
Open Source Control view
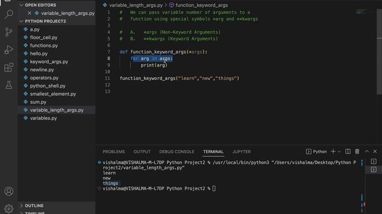[x=9, y=32]
